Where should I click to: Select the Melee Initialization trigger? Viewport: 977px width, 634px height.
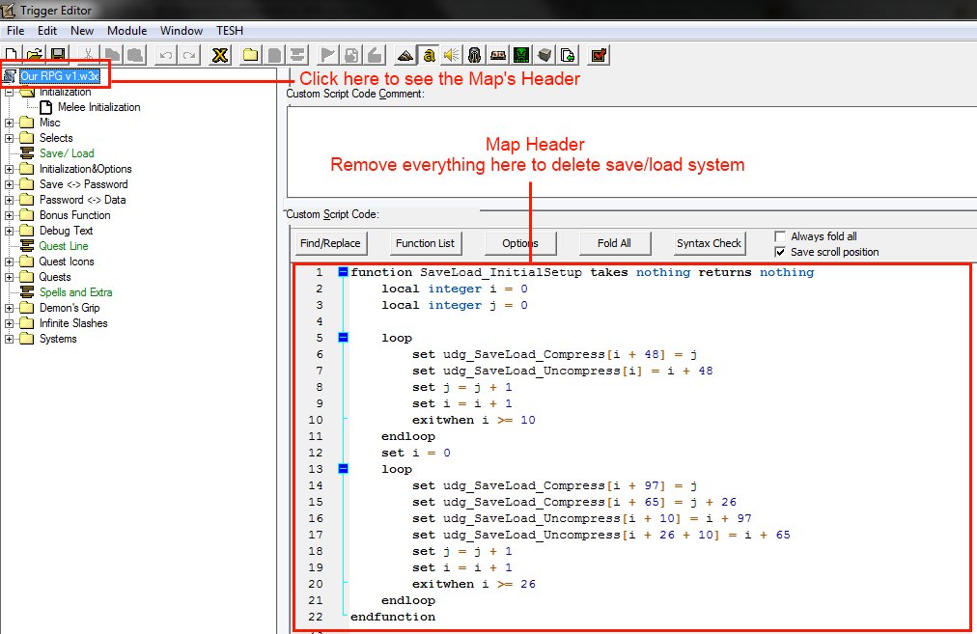[99, 107]
